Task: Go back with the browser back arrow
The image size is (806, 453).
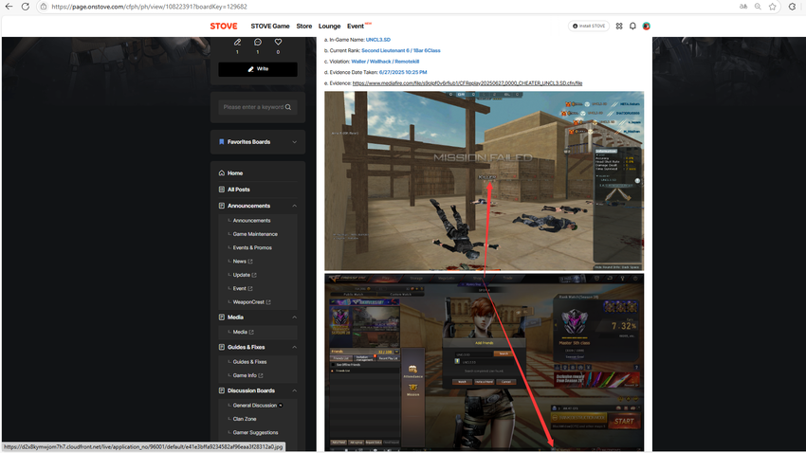Action: point(9,7)
